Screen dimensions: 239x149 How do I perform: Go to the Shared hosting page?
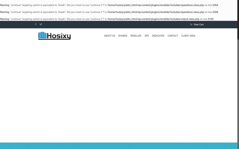click(x=123, y=36)
